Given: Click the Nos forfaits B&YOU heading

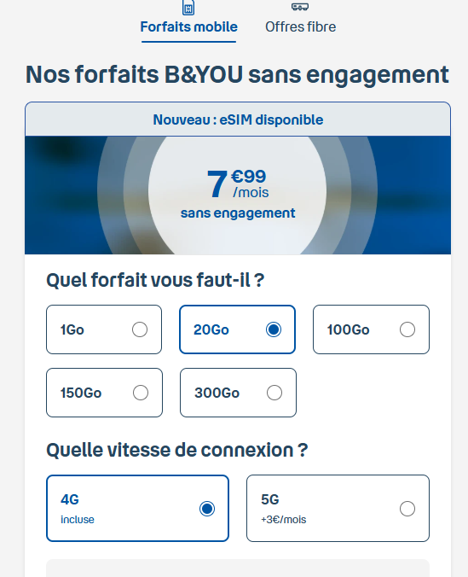Looking at the screenshot, I should click(x=238, y=75).
